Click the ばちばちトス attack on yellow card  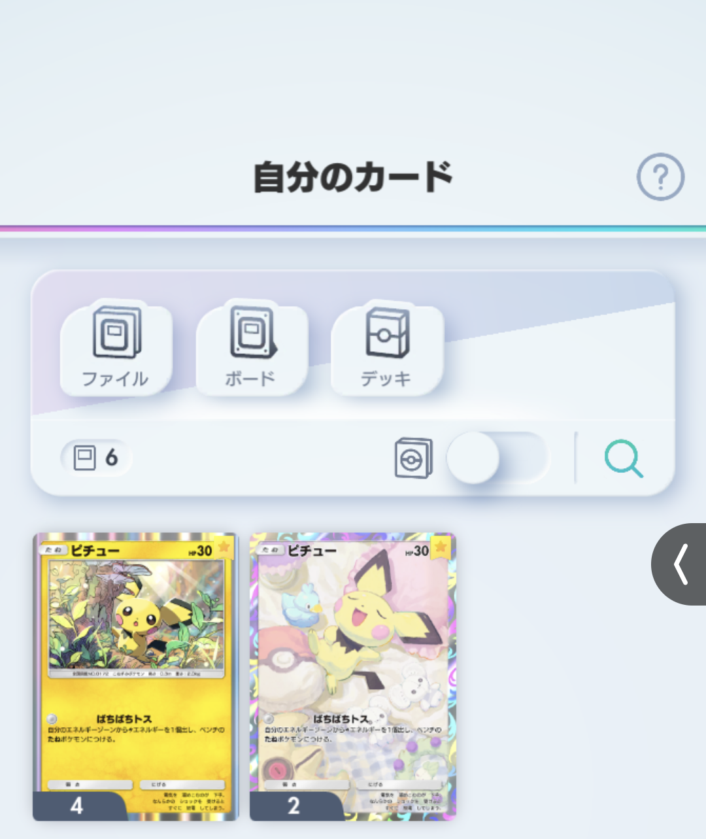(124, 719)
